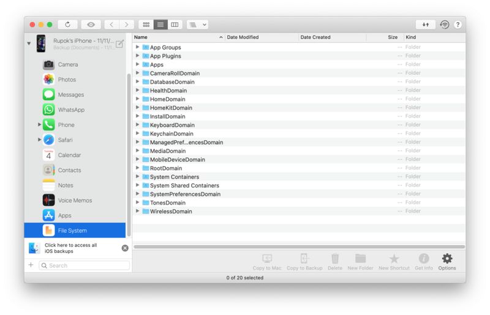The height and width of the screenshot is (315, 490).
Task: Click the Delete trash button
Action: coord(335,262)
